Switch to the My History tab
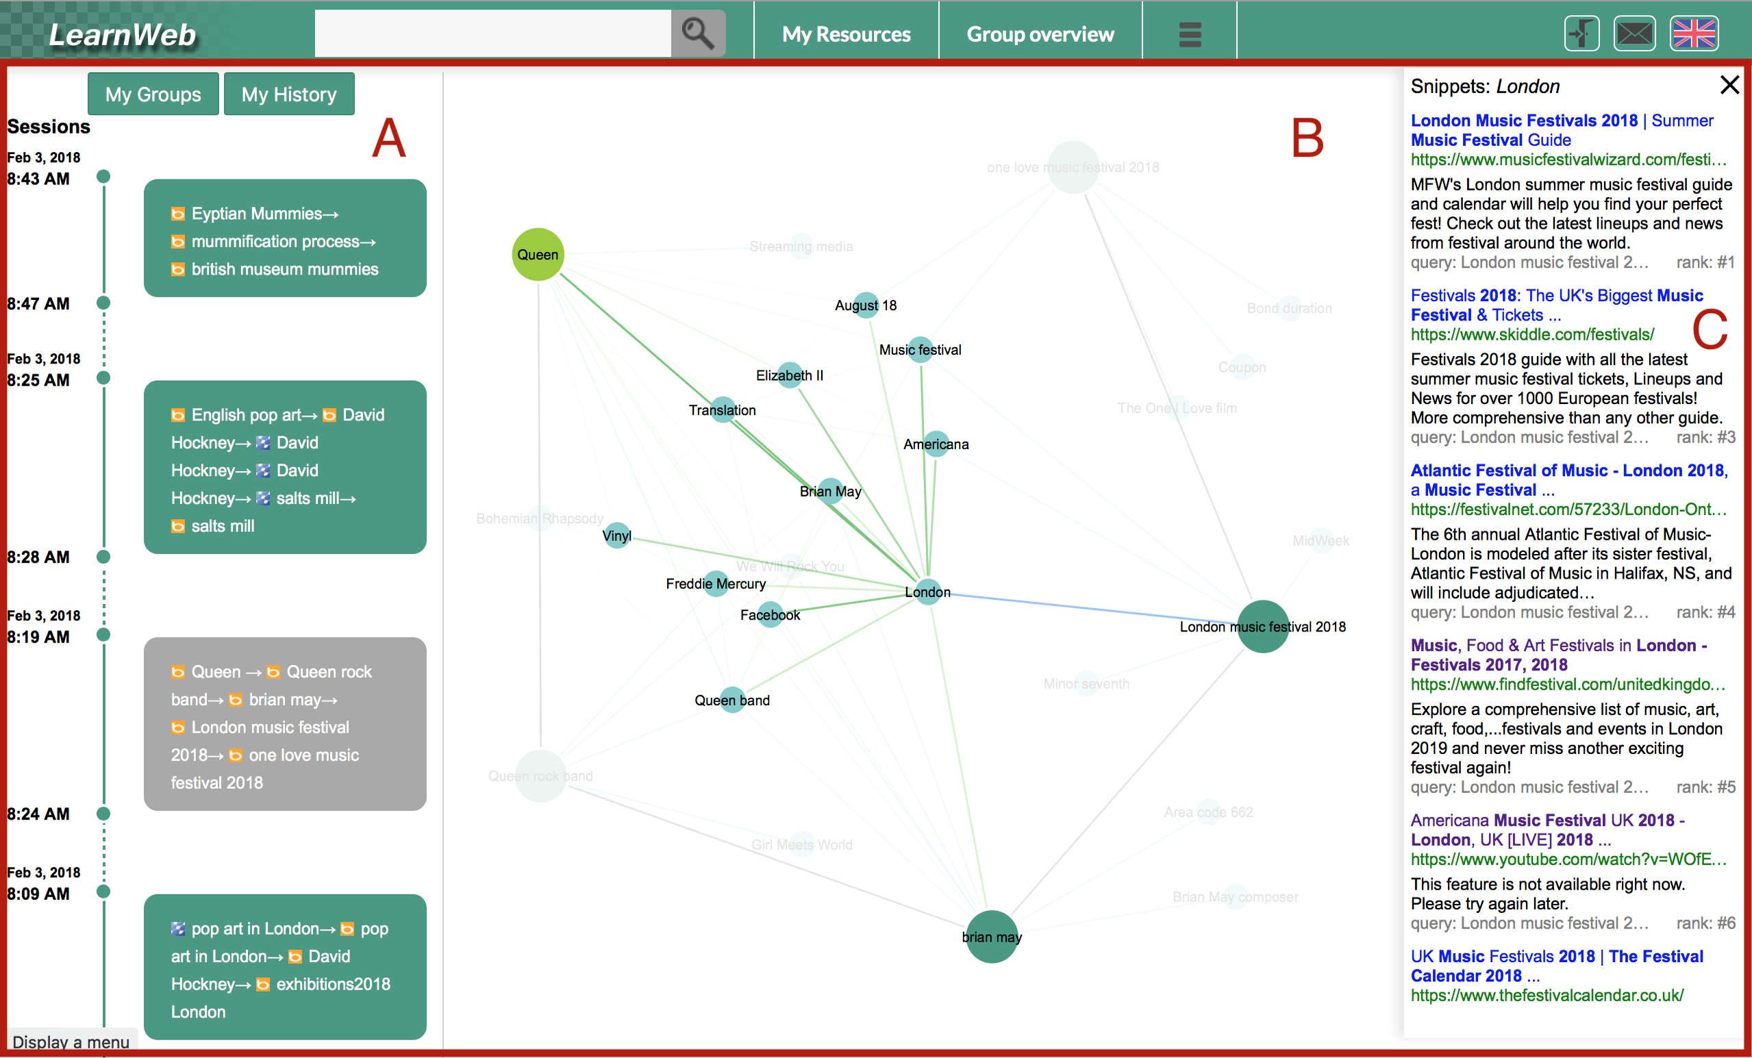1752x1058 pixels. (288, 94)
